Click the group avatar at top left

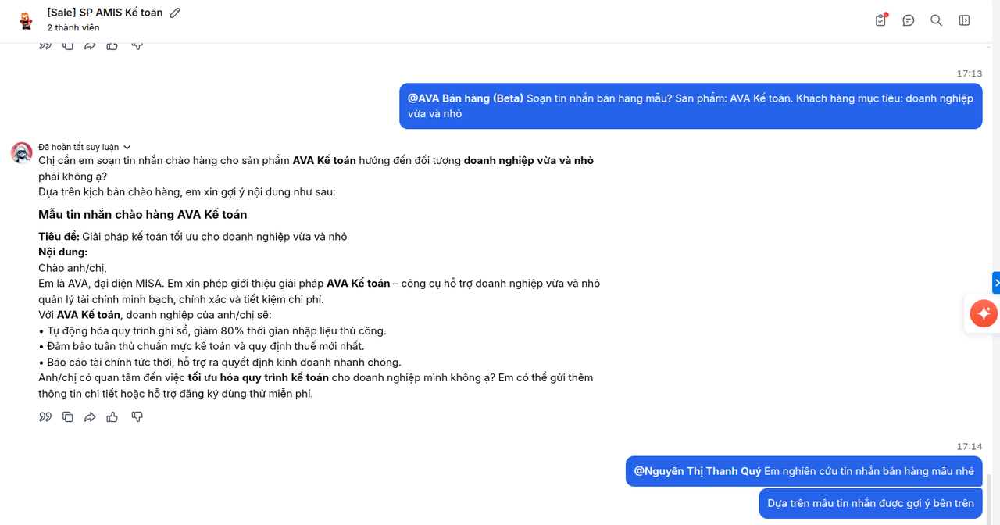26,20
